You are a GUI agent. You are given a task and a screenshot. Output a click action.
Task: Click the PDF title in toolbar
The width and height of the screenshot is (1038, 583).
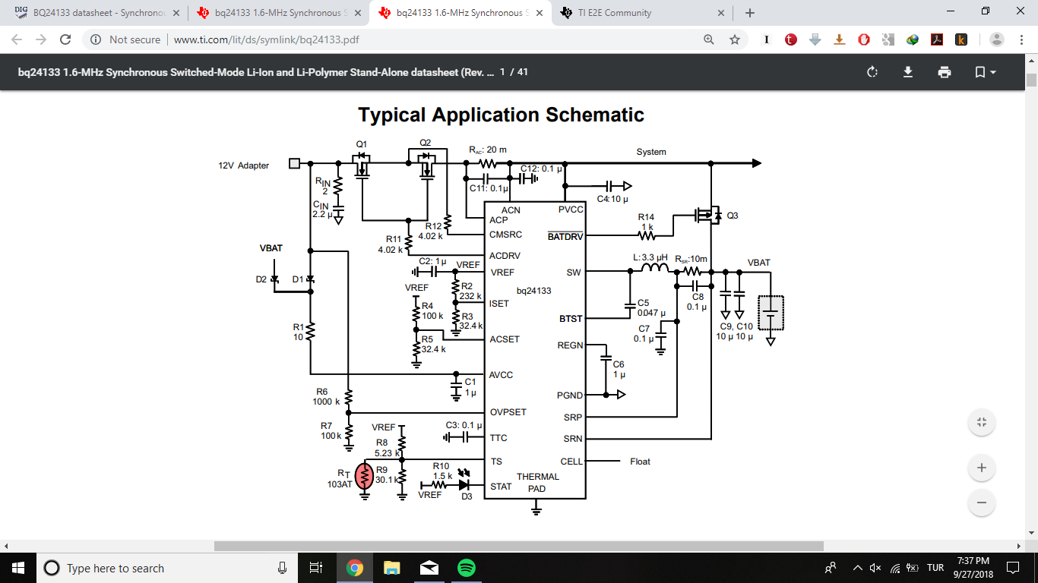(256, 72)
